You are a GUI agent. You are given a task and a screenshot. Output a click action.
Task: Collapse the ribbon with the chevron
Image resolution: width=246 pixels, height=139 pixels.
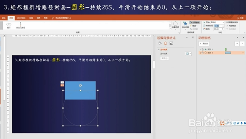coord(245,33)
